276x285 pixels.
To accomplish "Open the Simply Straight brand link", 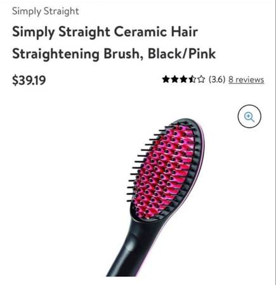I will (x=46, y=11).
